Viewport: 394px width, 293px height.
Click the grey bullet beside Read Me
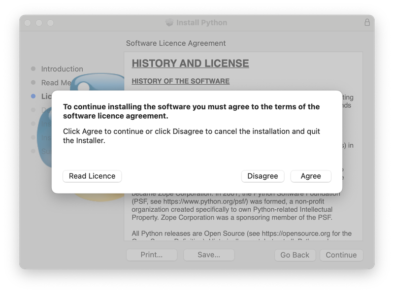click(x=33, y=82)
